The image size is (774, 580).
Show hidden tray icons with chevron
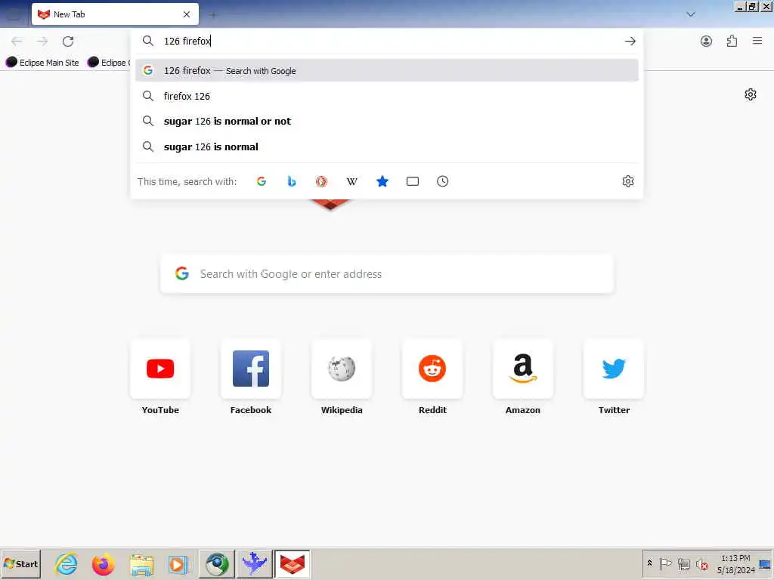649,563
